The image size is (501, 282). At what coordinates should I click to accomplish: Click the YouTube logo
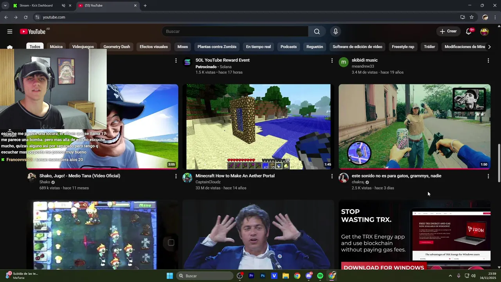(x=33, y=31)
